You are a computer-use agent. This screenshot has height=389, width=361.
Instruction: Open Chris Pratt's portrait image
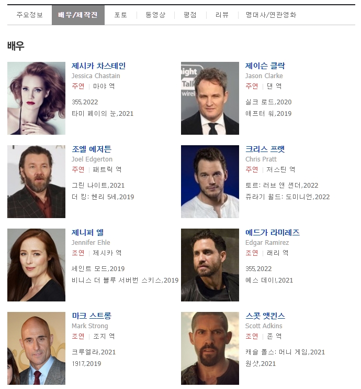(x=210, y=181)
